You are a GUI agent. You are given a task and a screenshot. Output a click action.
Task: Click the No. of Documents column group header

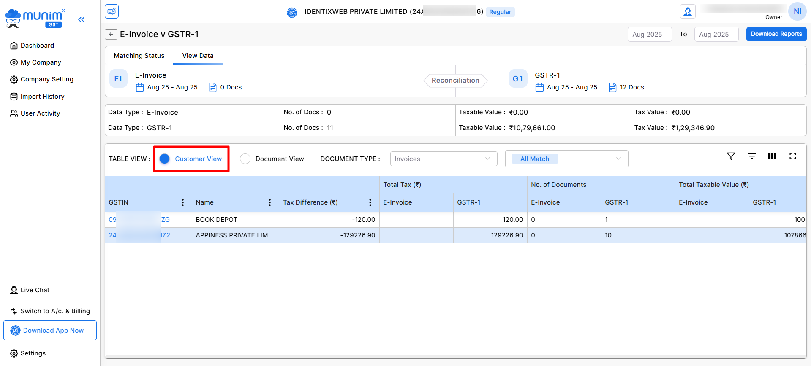pos(558,185)
